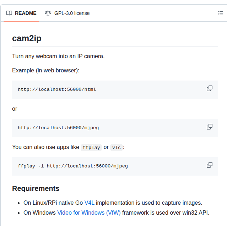Screen dimensions: 227x226
Task: Click the 'Turn any webcam' description text
Action: (58, 56)
